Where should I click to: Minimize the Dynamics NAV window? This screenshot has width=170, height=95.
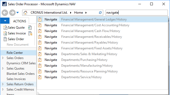click(x=140, y=4)
